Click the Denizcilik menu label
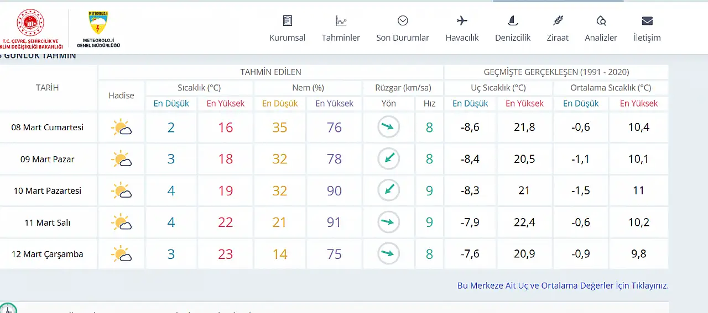708x313 pixels. pyautogui.click(x=513, y=38)
